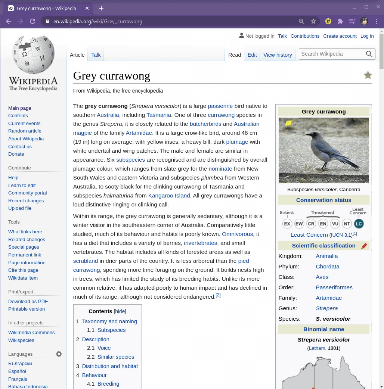The width and height of the screenshot is (384, 389).
Task: Open Recent changes link
Action: coord(26,200)
